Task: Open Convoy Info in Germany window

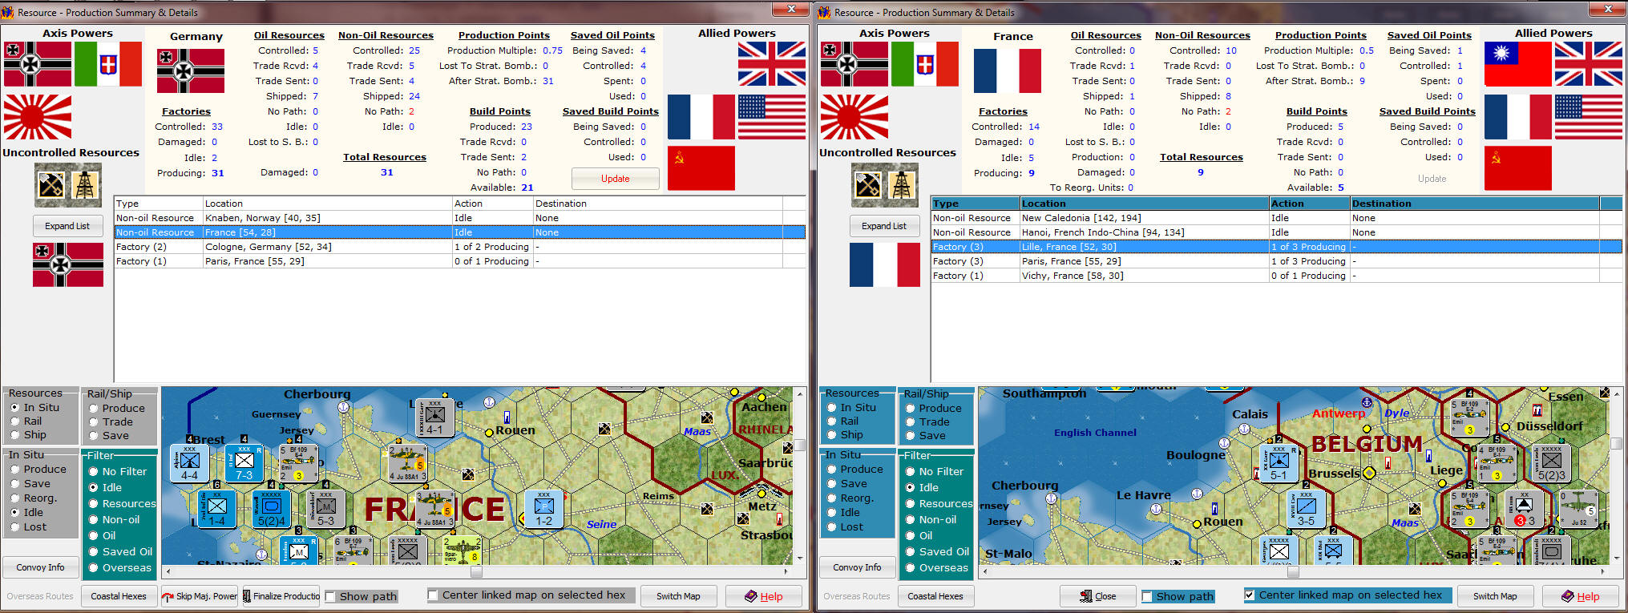Action: click(x=40, y=567)
